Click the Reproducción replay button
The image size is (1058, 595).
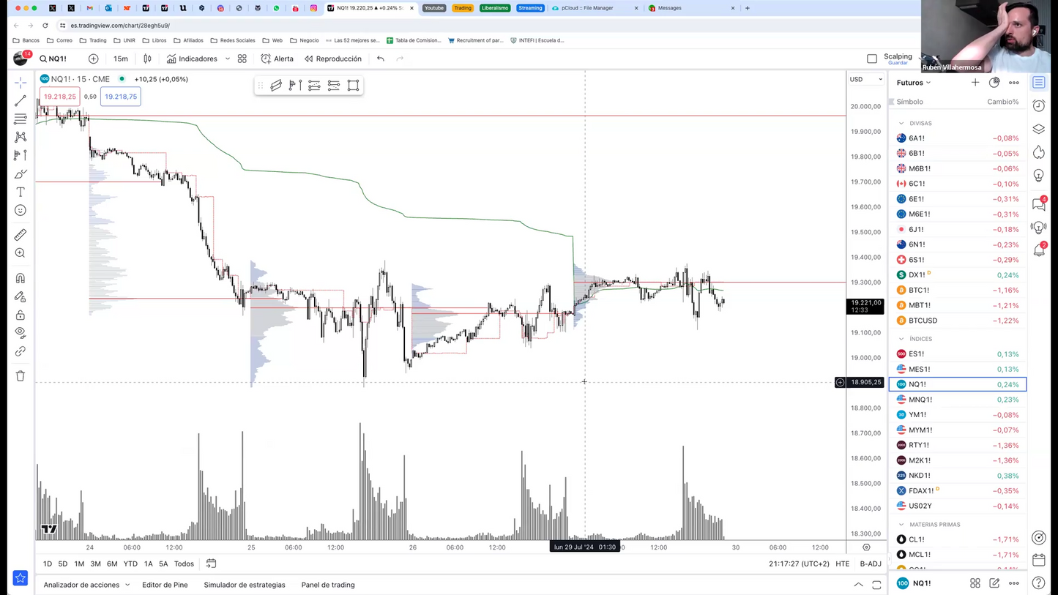click(x=333, y=59)
